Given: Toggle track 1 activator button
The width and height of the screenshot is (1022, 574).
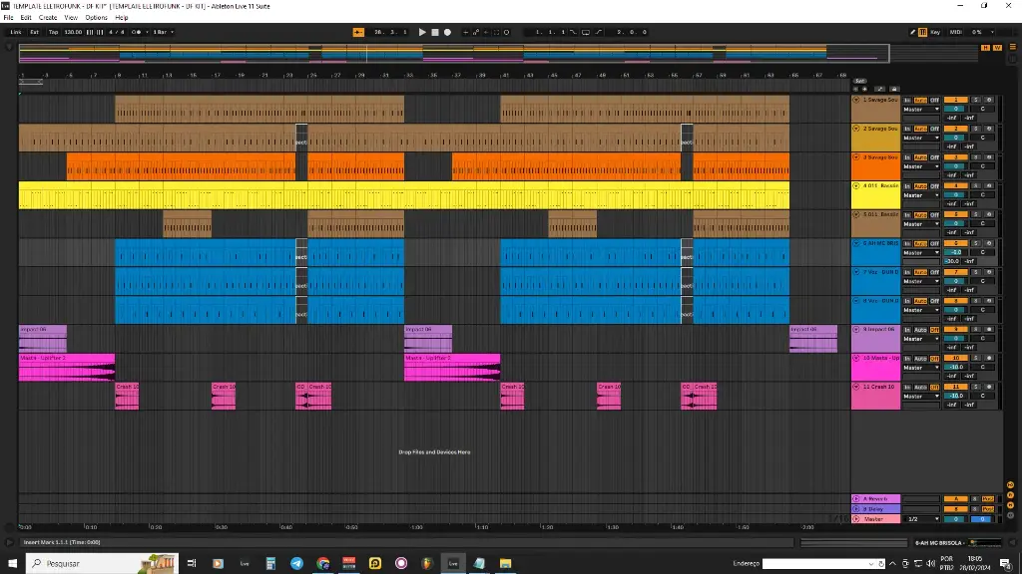Looking at the screenshot, I should (x=955, y=101).
